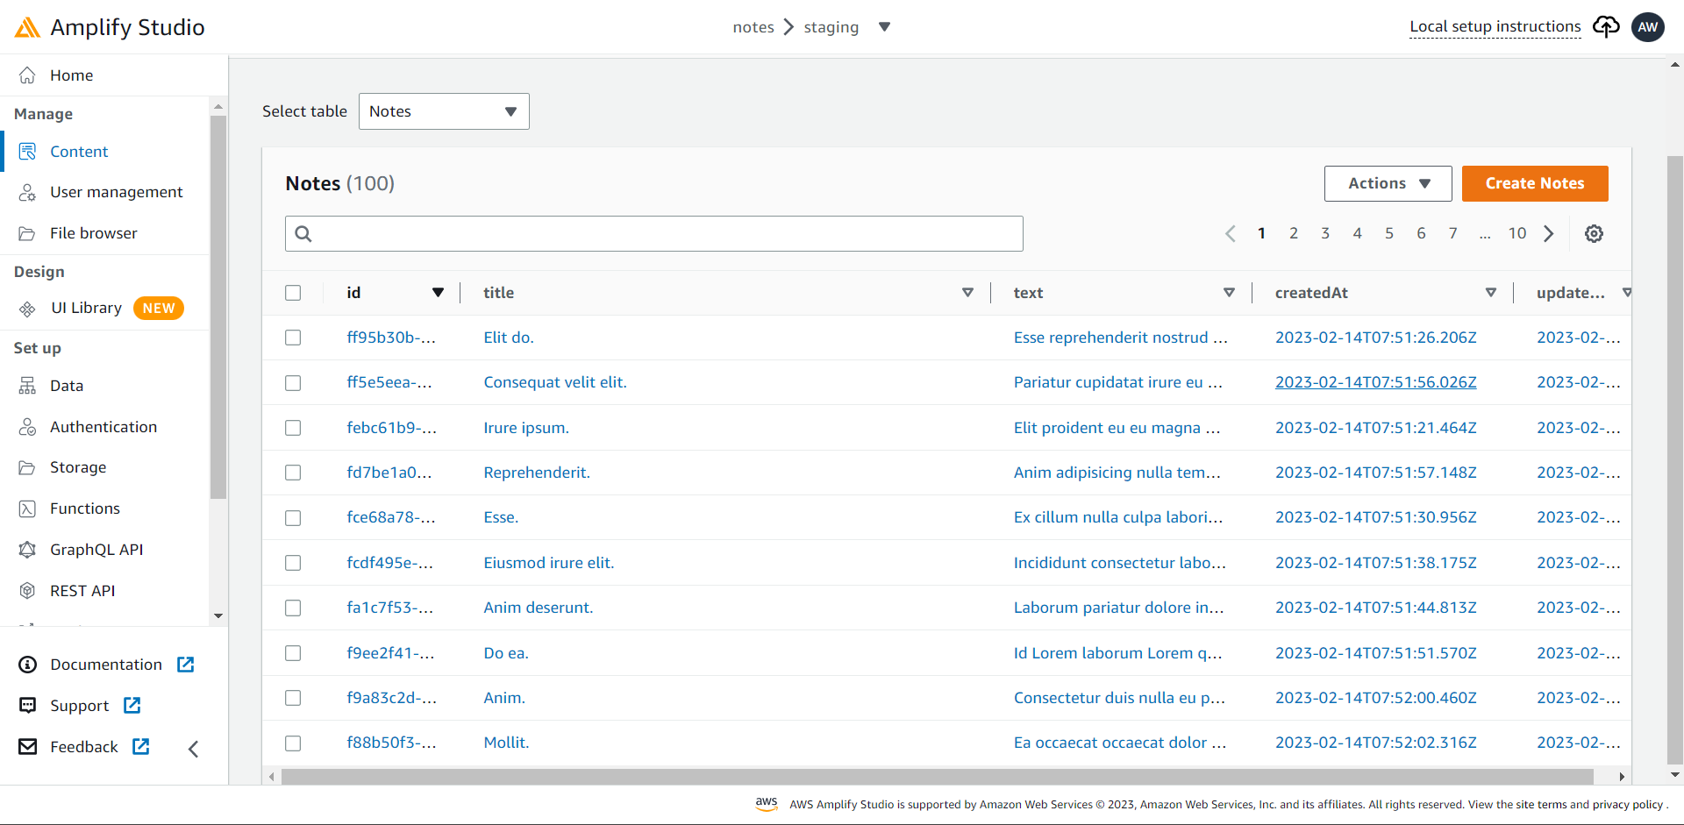Screen dimensions: 1684x825
Task: Go to page 10
Action: 1517,233
